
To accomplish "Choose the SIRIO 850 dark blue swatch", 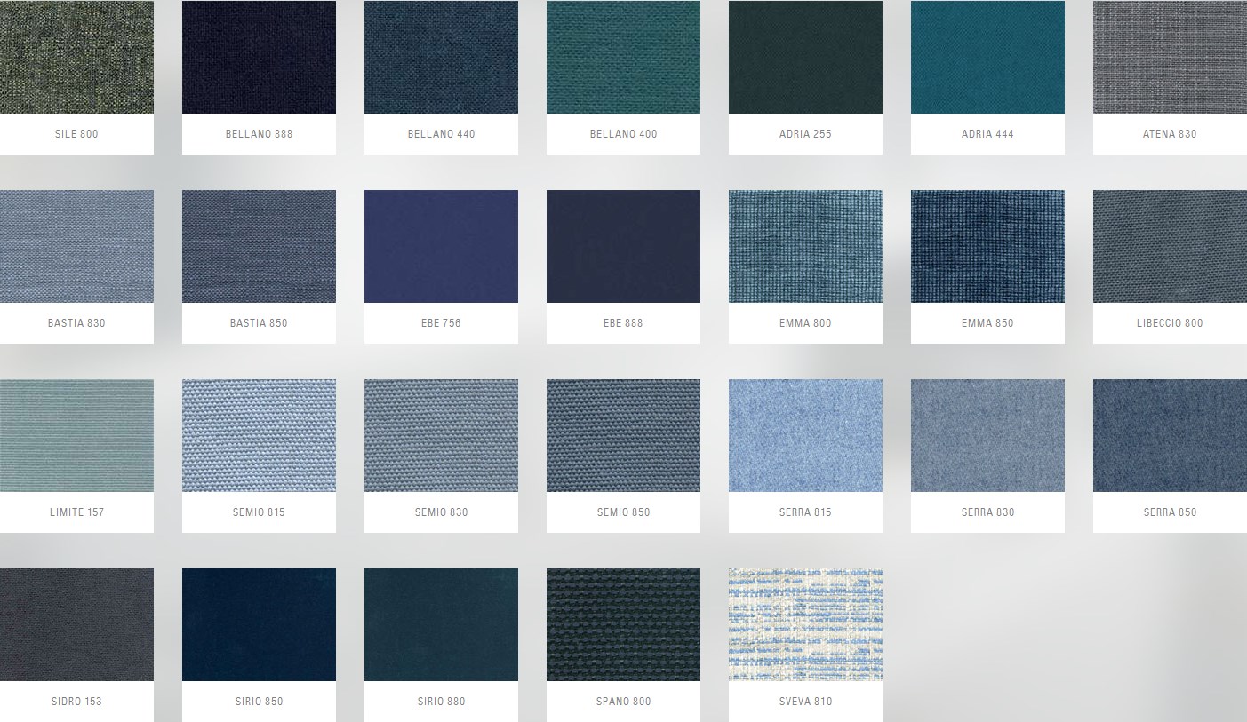I will [259, 624].
